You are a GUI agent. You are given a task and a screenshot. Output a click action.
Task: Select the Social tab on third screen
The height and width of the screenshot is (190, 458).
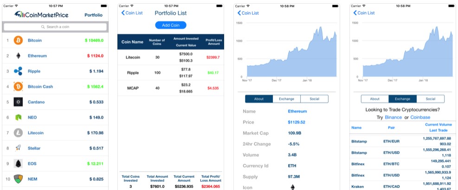pyautogui.click(x=314, y=99)
